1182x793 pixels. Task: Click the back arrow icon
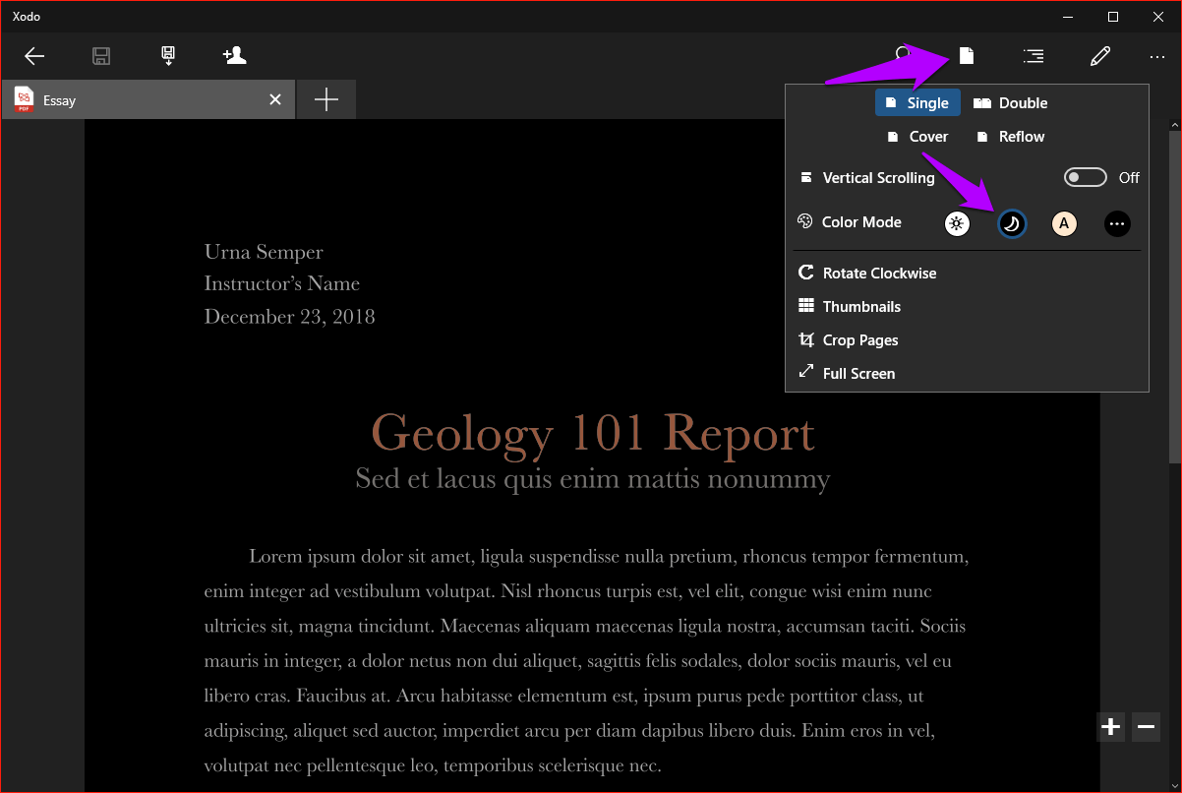pos(34,56)
